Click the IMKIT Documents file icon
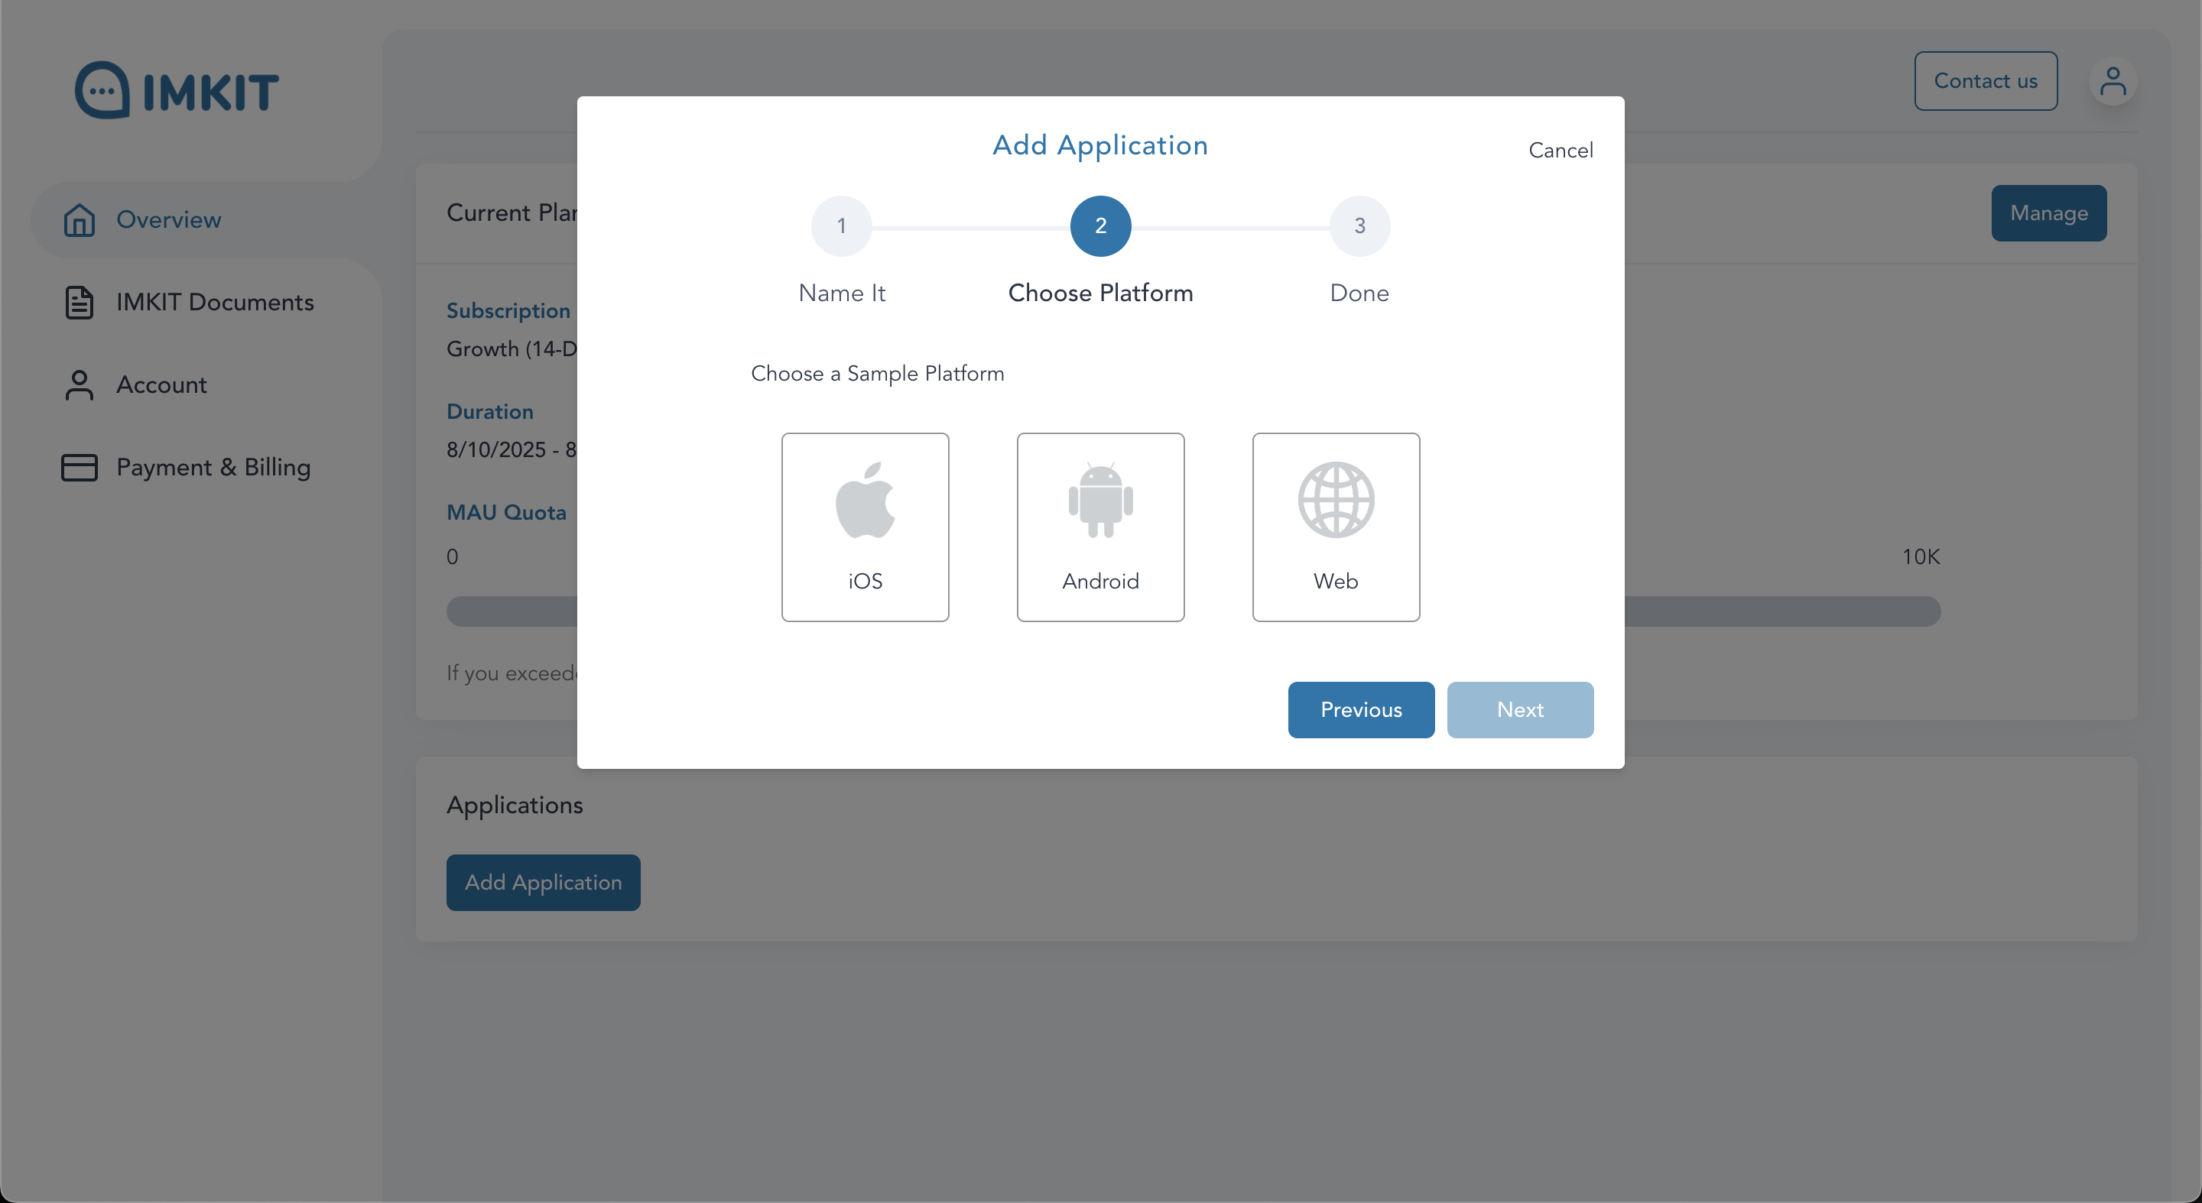The width and height of the screenshot is (2202, 1203). point(80,303)
